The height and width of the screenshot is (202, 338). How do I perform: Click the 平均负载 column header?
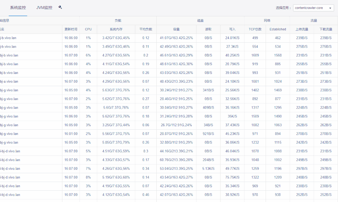[x=146, y=29]
